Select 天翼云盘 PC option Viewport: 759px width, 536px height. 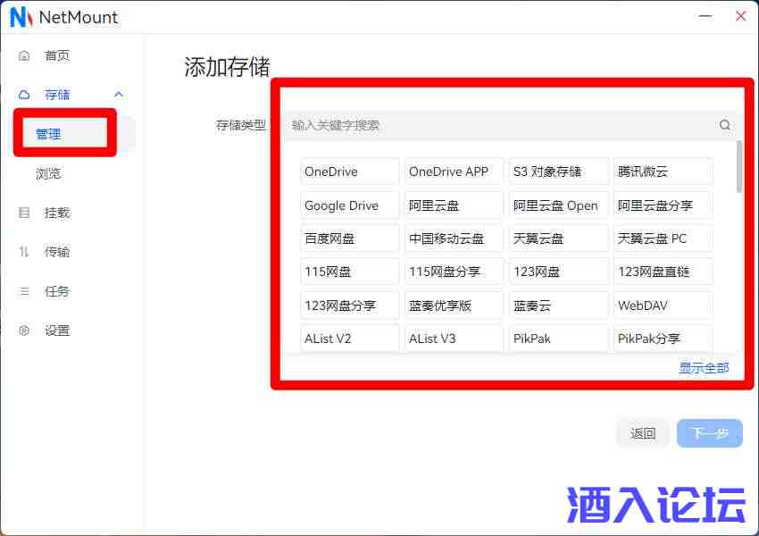(663, 239)
